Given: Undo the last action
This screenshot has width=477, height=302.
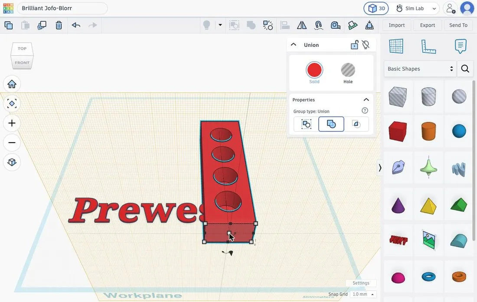Looking at the screenshot, I should tap(76, 25).
